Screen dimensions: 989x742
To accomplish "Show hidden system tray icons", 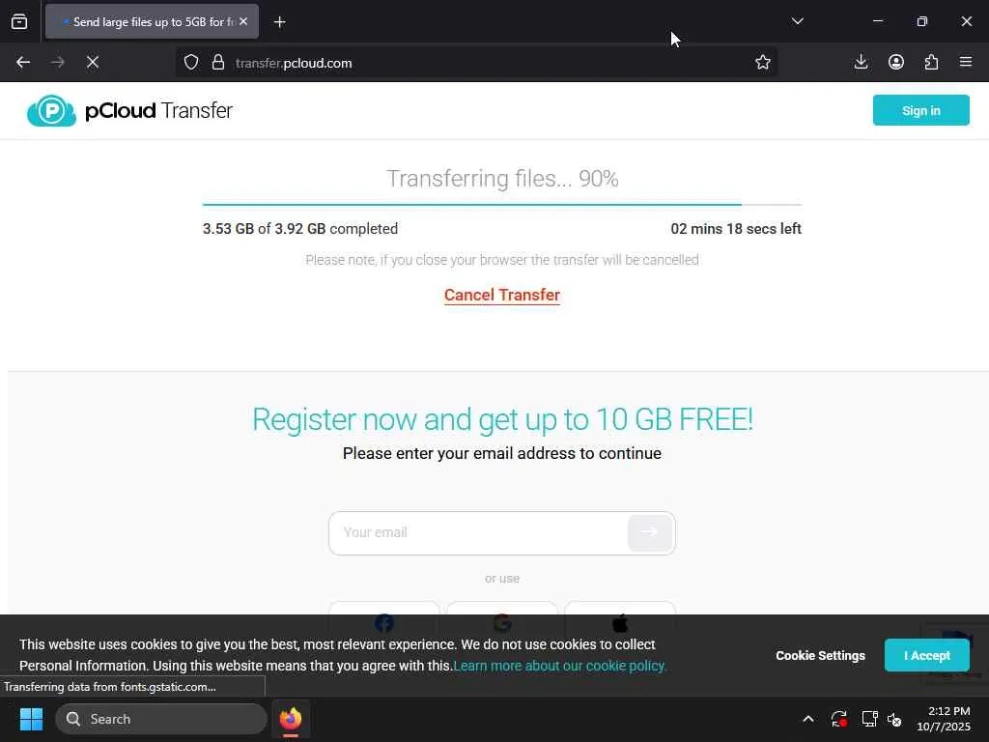I will pos(808,719).
